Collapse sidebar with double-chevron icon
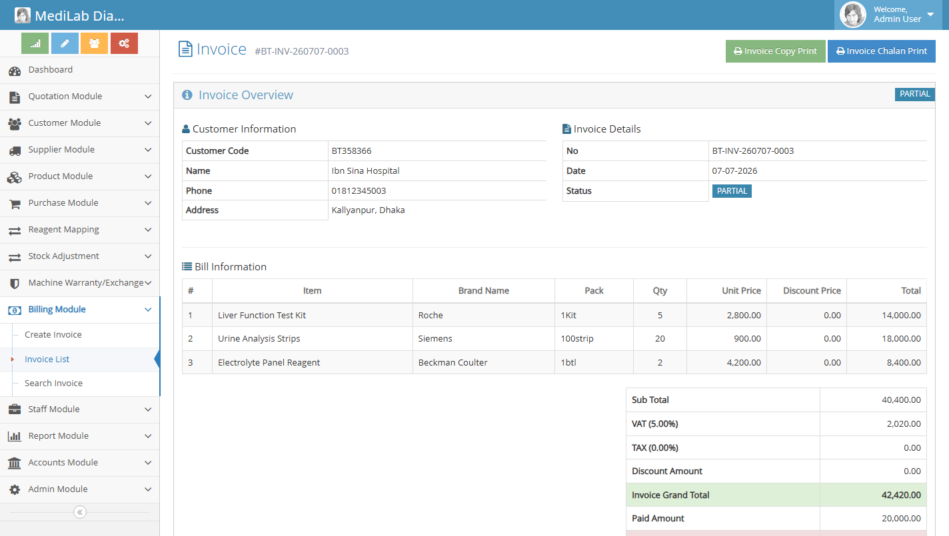Image resolution: width=949 pixels, height=536 pixels. pos(80,512)
